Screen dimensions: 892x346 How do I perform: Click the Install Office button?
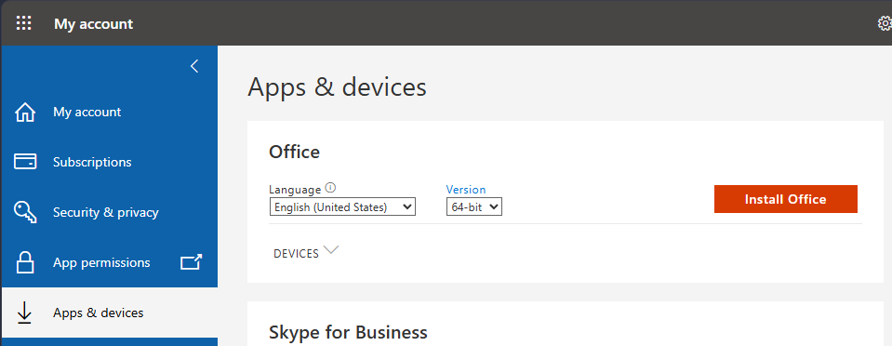coord(786,199)
